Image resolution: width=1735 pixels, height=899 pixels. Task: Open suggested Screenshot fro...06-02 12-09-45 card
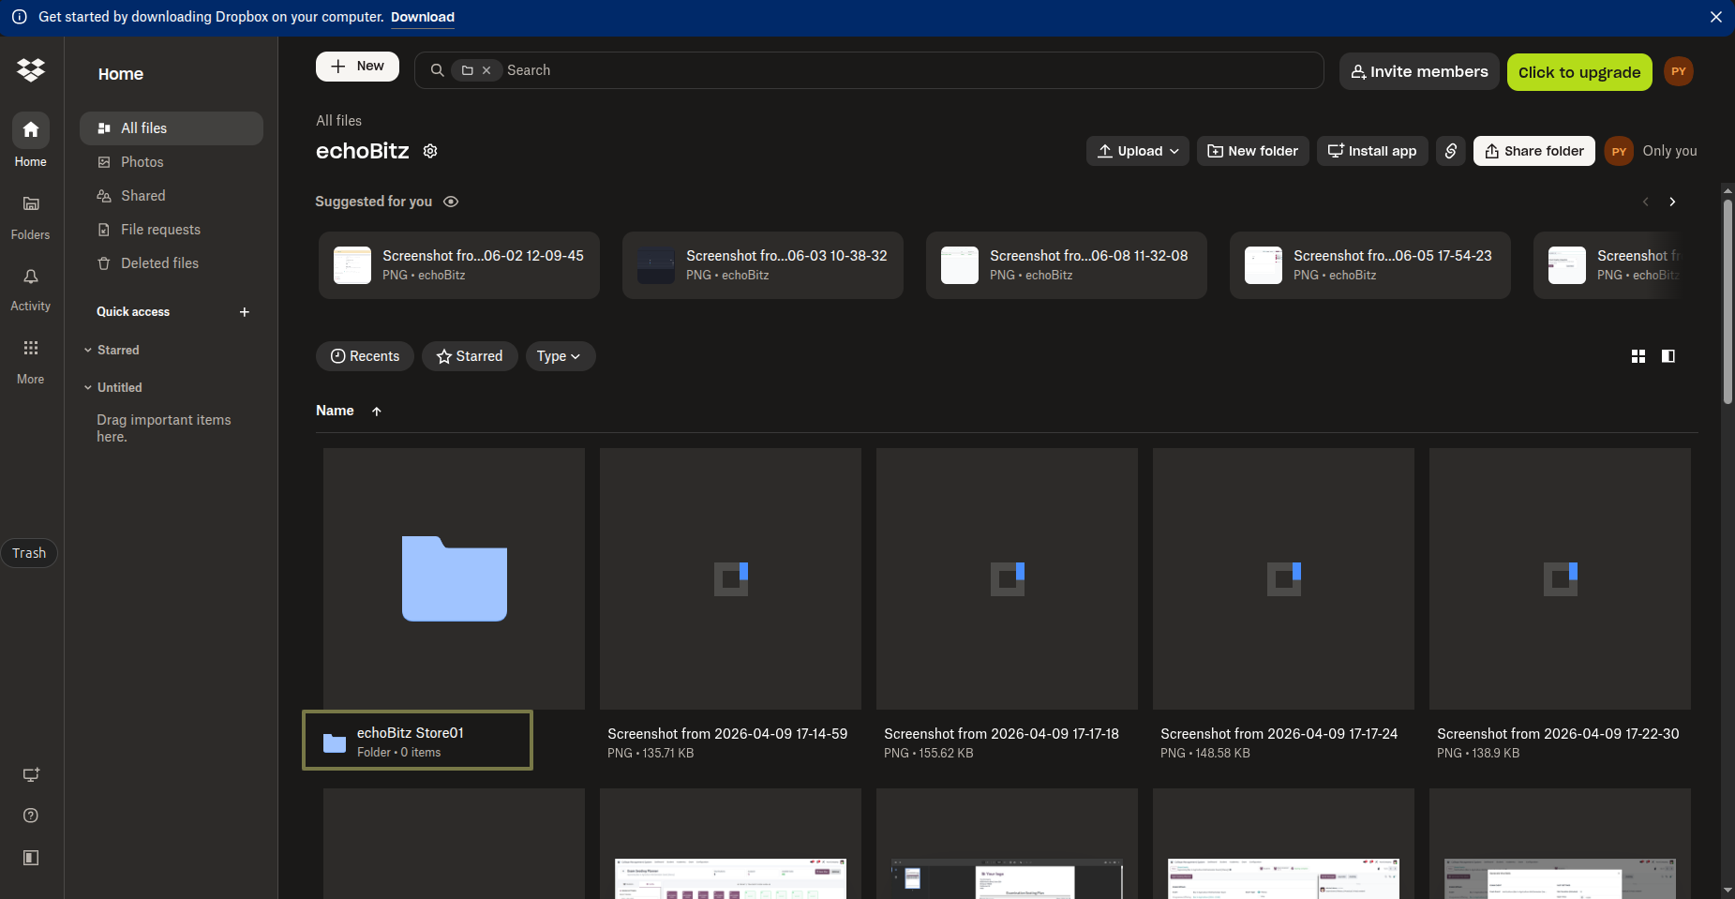(x=459, y=265)
